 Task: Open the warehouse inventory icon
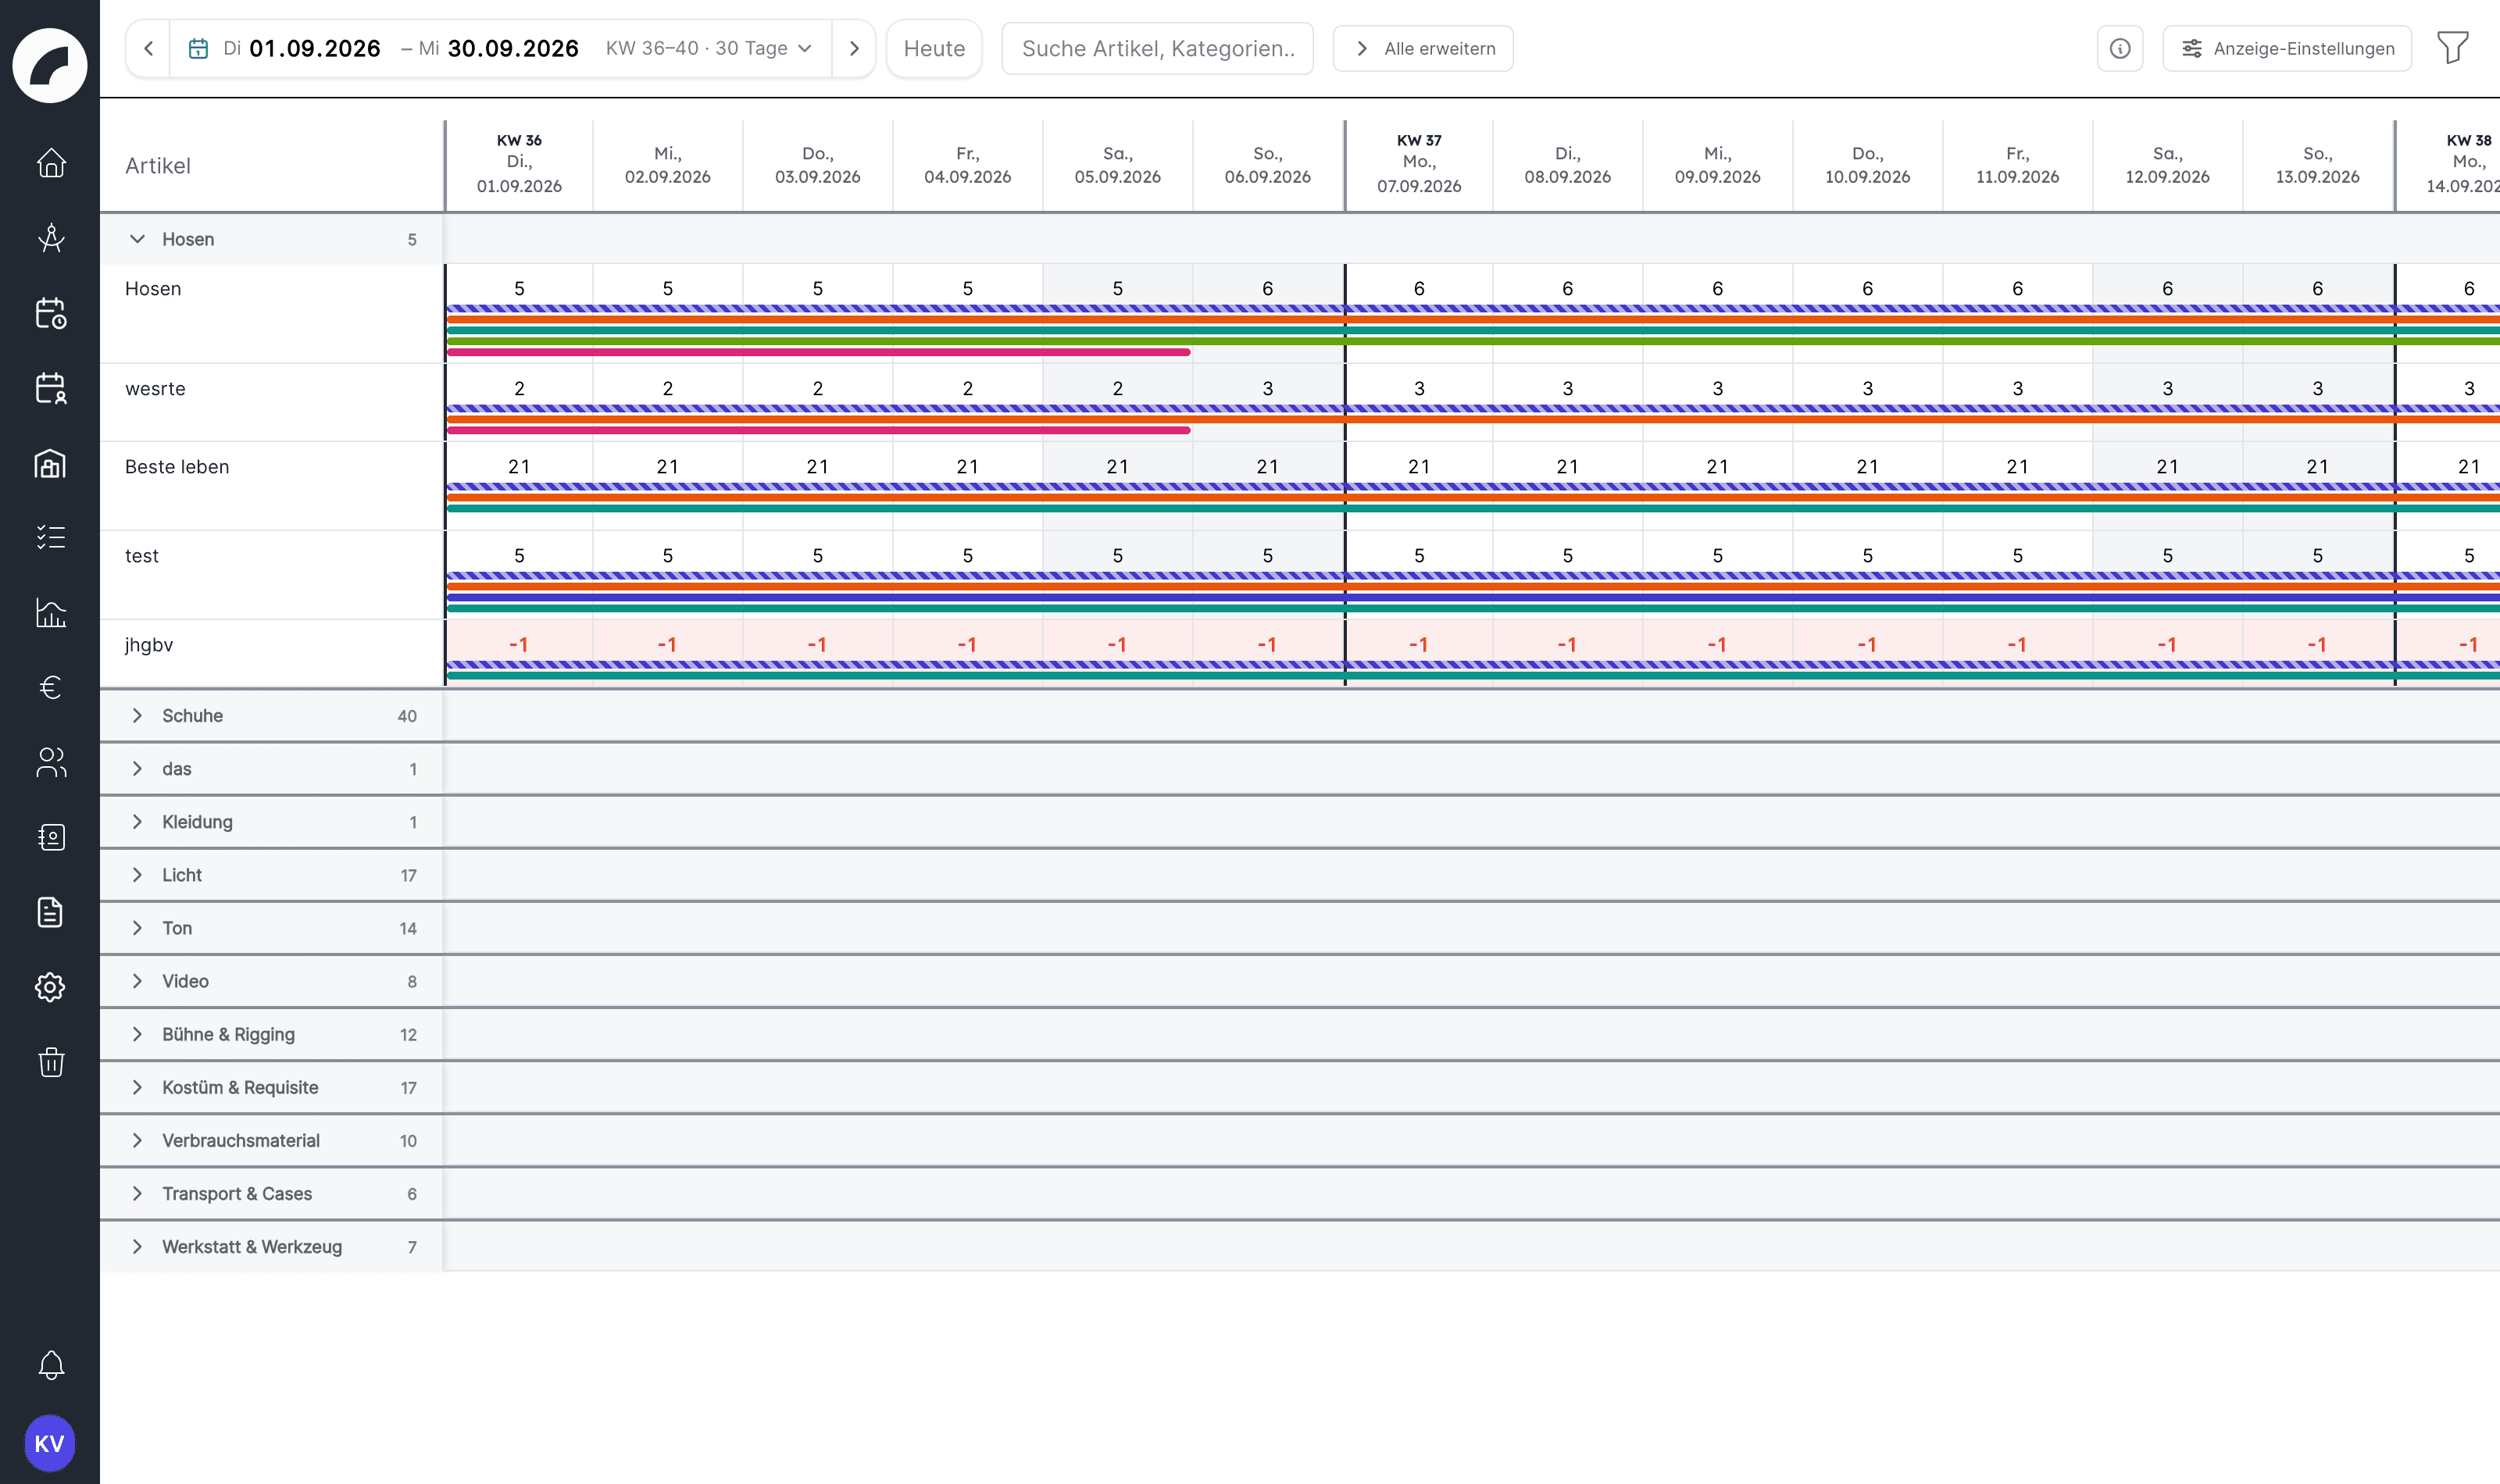50,463
